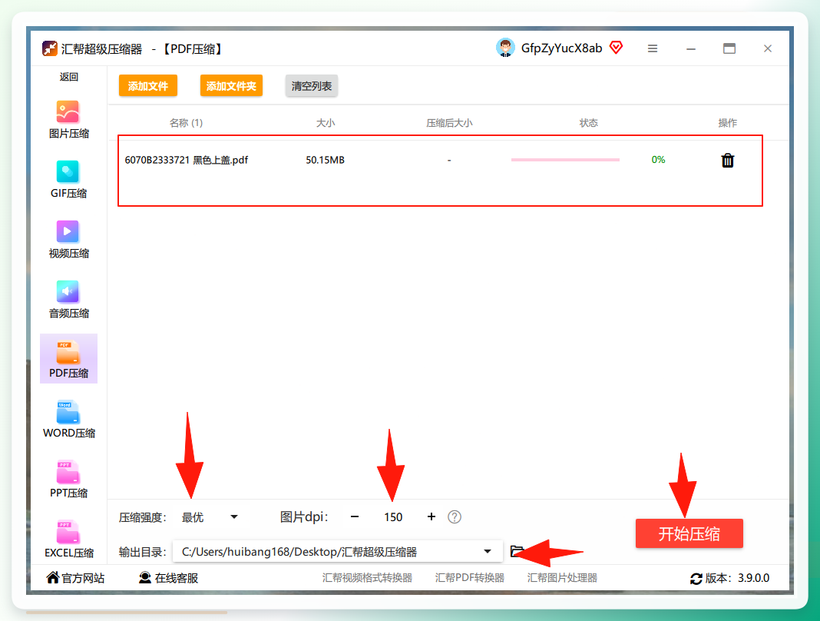Click the 大小 column header

click(x=326, y=123)
